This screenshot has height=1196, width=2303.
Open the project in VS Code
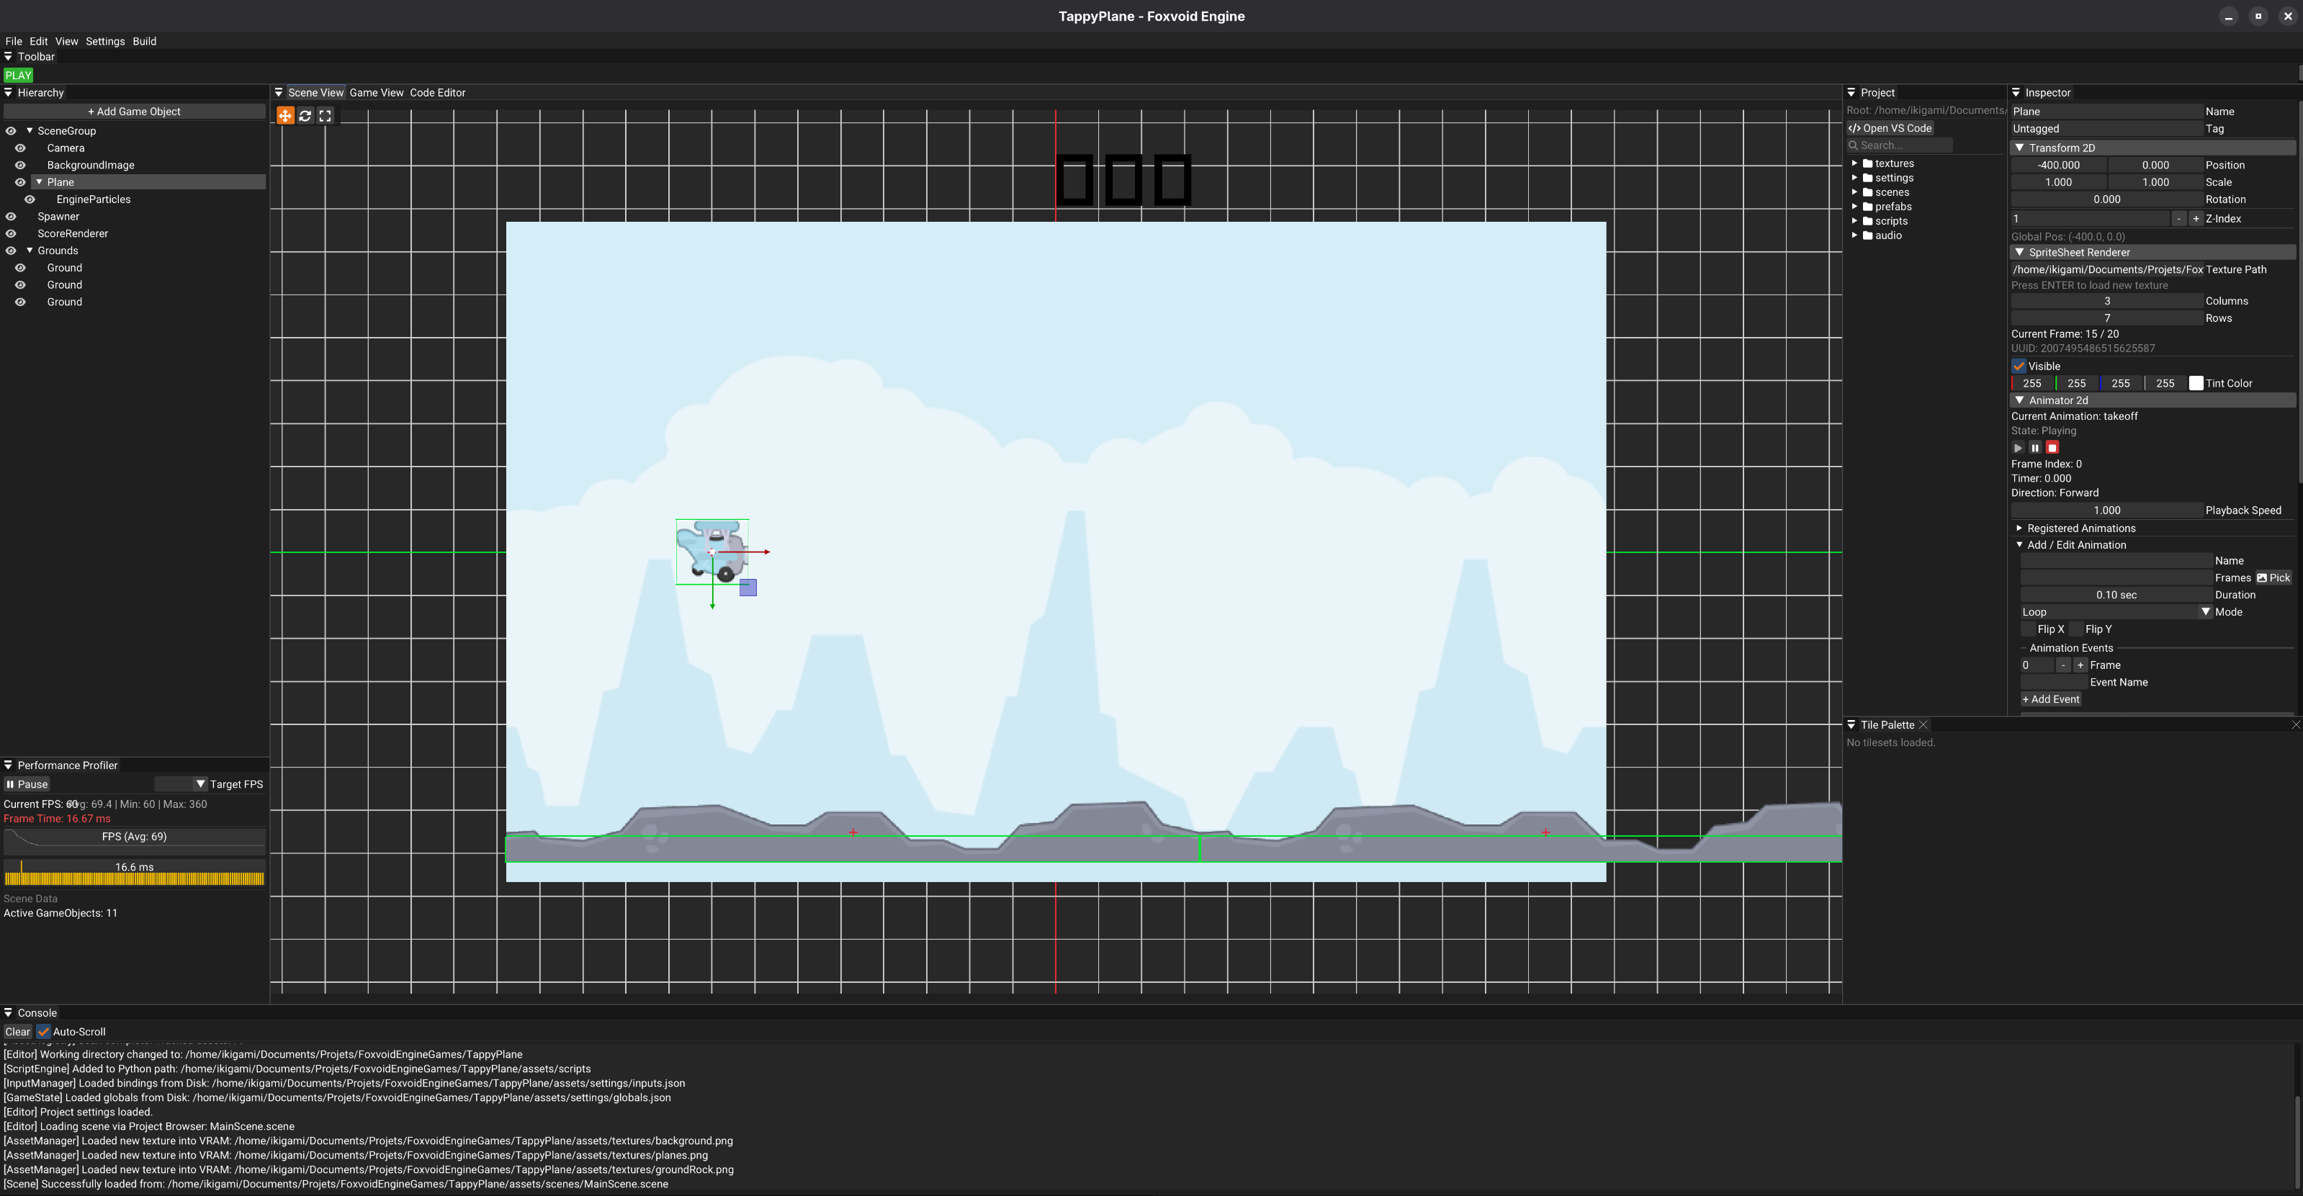coord(1890,128)
